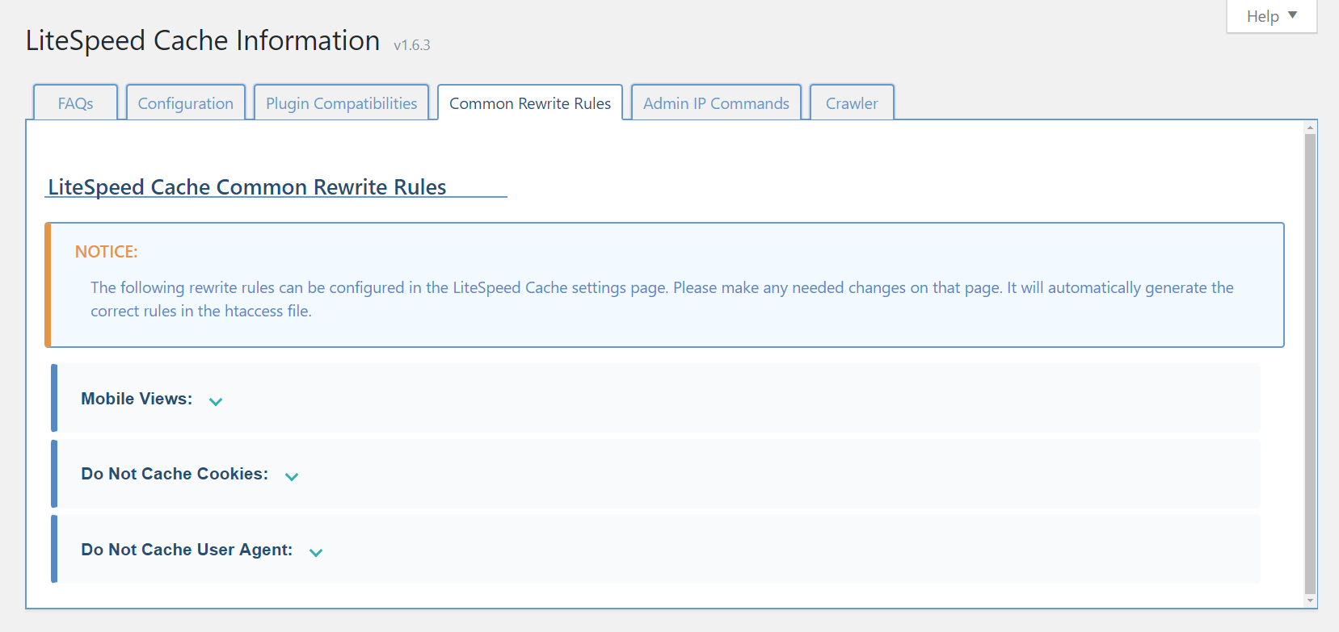Click the Do Not Cache Cookies heading
The height and width of the screenshot is (632, 1339).
[x=175, y=474]
